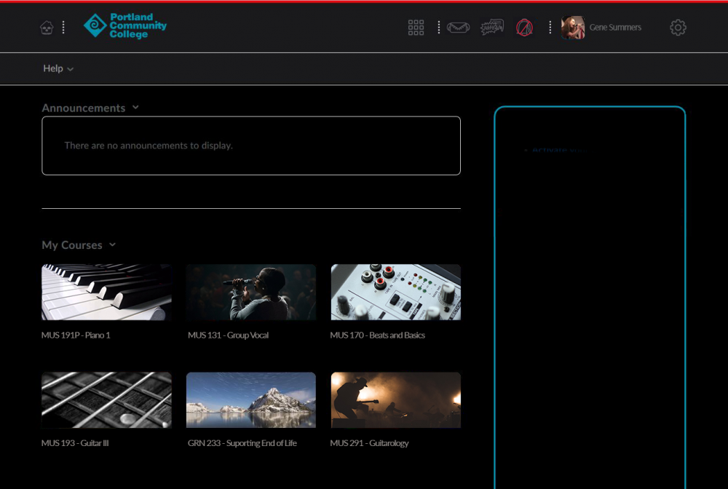Open the kebab menu next to alert icons
This screenshot has height=489, width=728.
pos(550,27)
